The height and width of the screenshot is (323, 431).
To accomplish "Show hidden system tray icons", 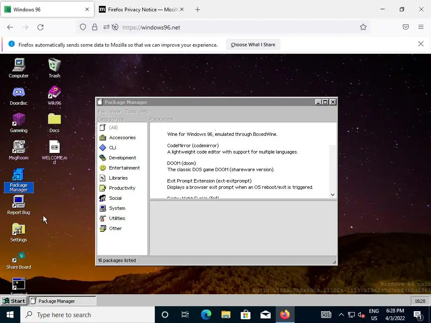I will [341, 315].
